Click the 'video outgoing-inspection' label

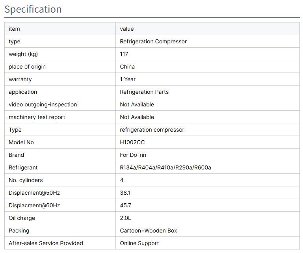tap(43, 104)
